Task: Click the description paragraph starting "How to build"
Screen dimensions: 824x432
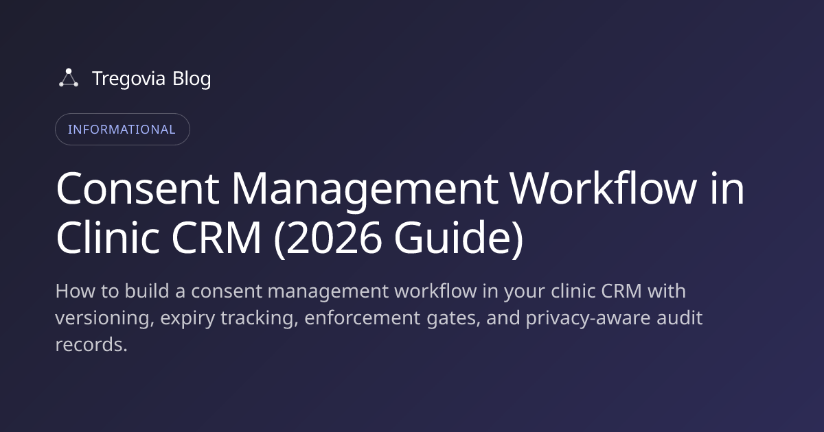Action: point(378,318)
